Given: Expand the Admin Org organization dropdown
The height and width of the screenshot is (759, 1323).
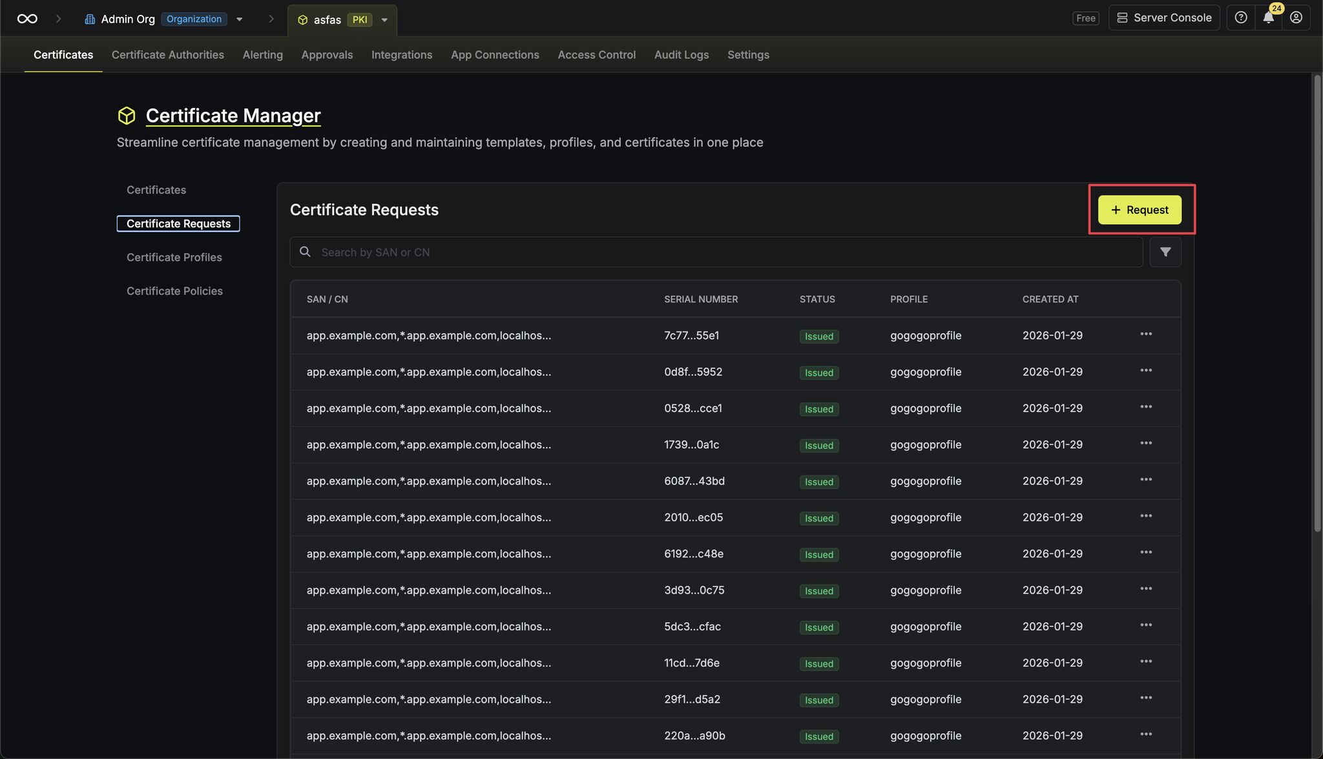Looking at the screenshot, I should coord(240,19).
